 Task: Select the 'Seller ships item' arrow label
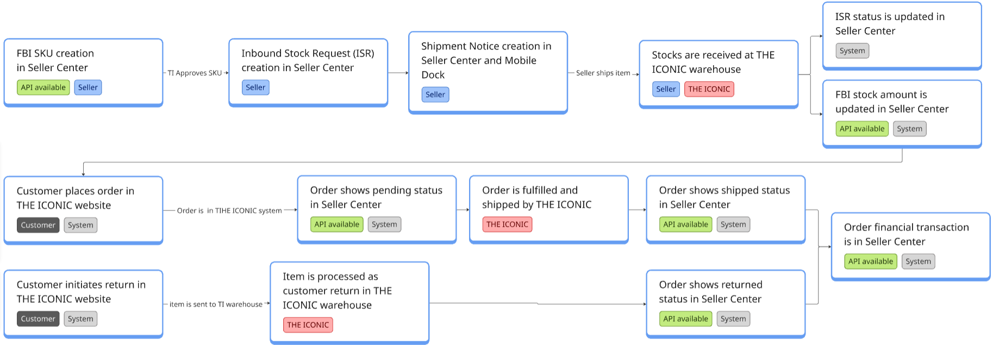(x=603, y=73)
